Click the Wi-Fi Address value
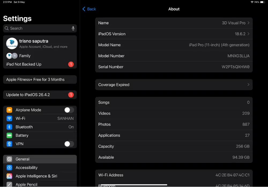 click(232, 175)
